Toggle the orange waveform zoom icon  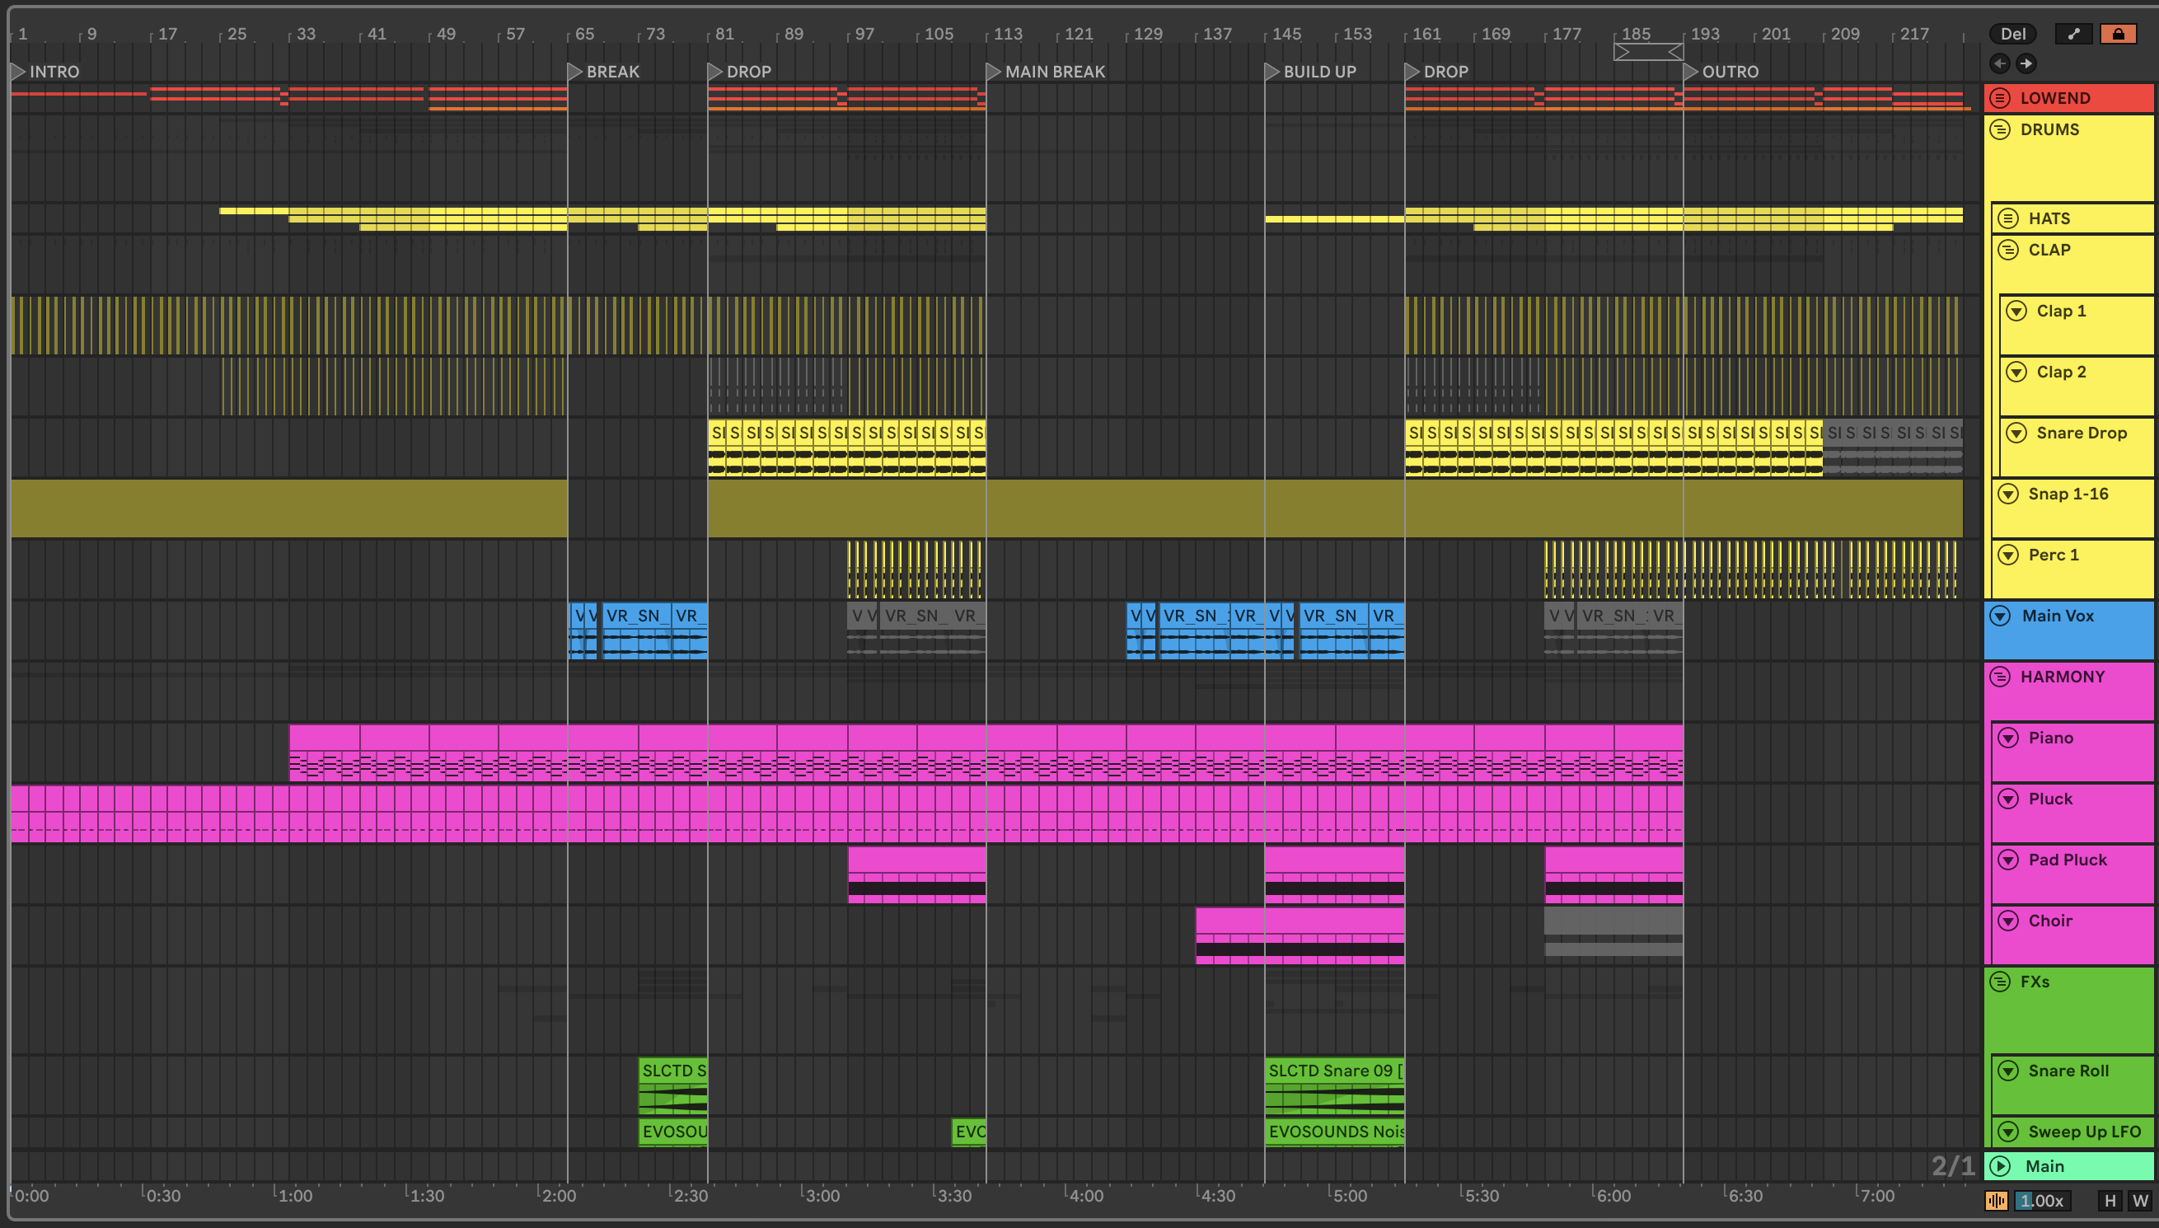point(1997,1200)
